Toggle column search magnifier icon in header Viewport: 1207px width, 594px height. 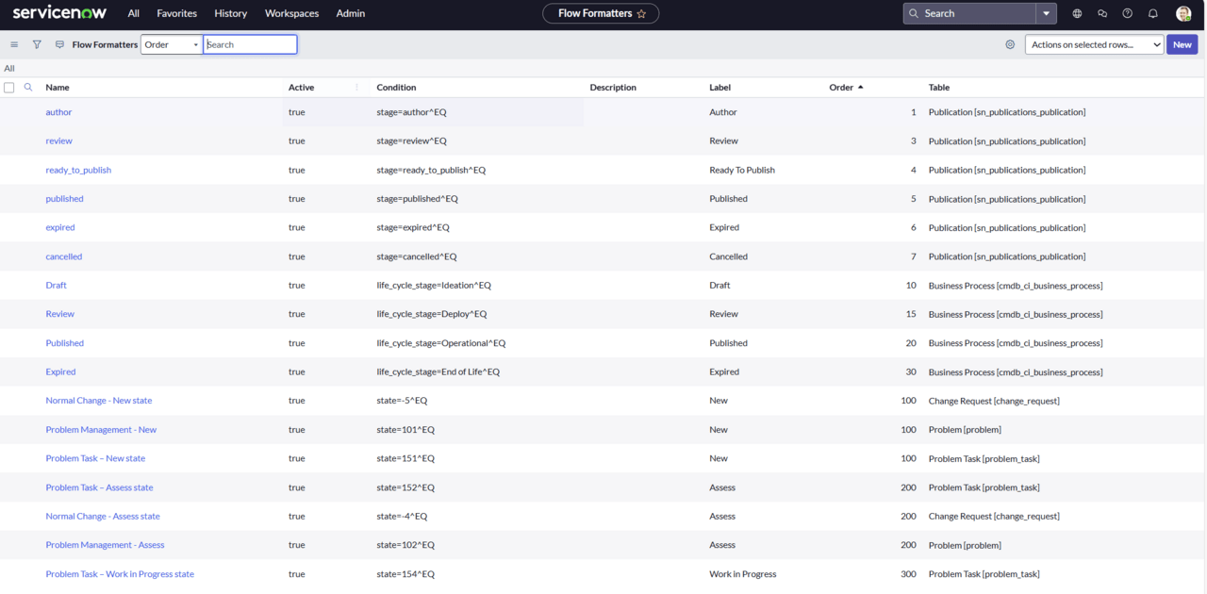(x=28, y=88)
